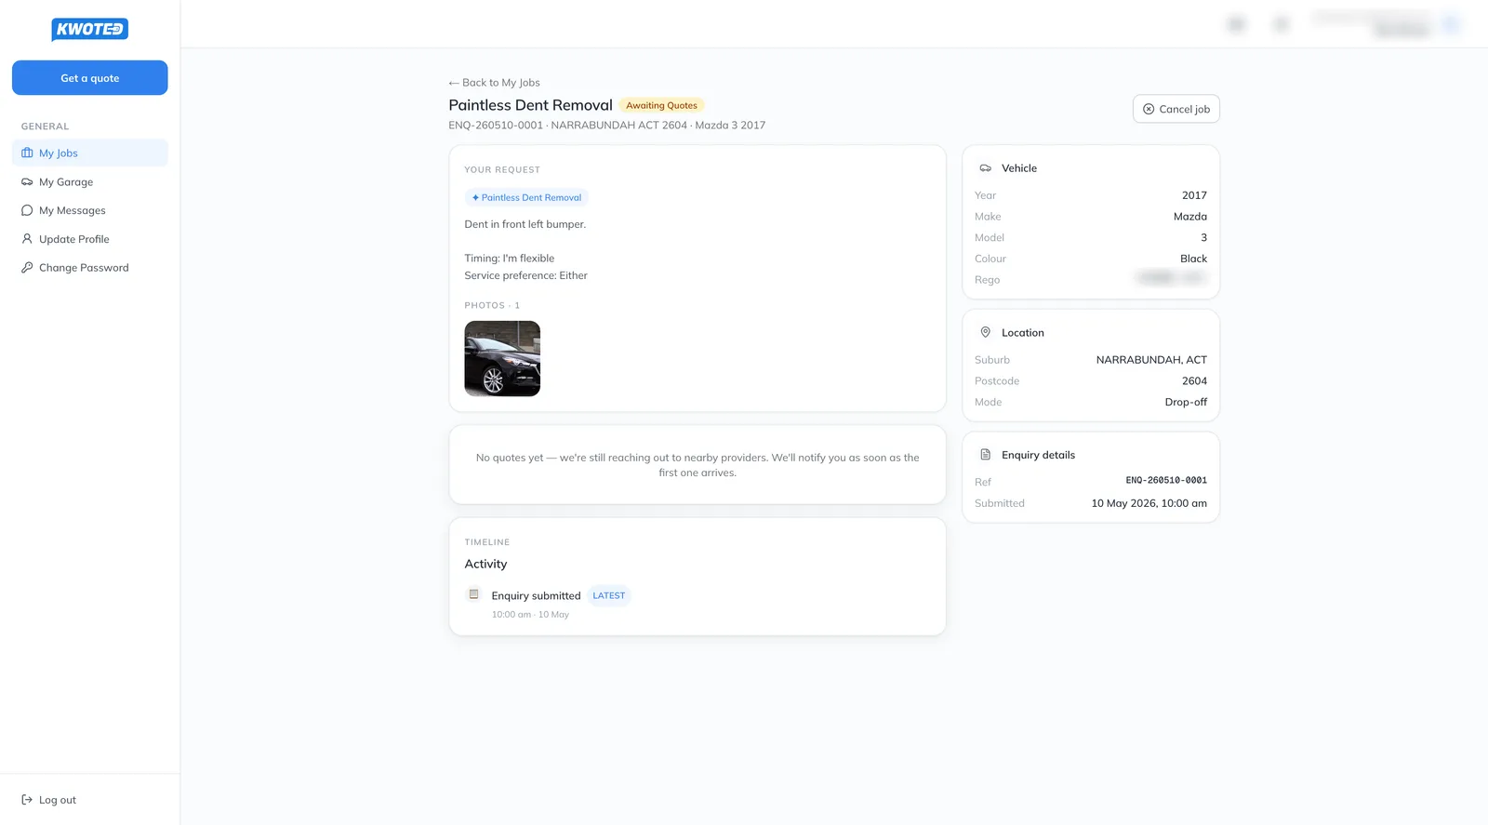Click the Enquiry submitted timeline icon
Image resolution: width=1488 pixels, height=825 pixels.
click(474, 594)
